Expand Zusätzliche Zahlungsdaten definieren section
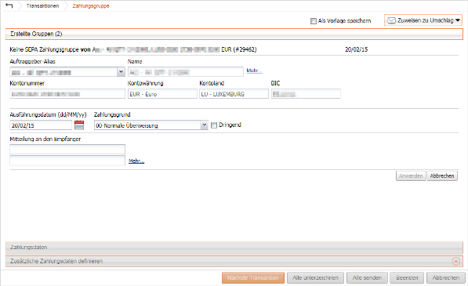This screenshot has width=468, height=286. 234,261
